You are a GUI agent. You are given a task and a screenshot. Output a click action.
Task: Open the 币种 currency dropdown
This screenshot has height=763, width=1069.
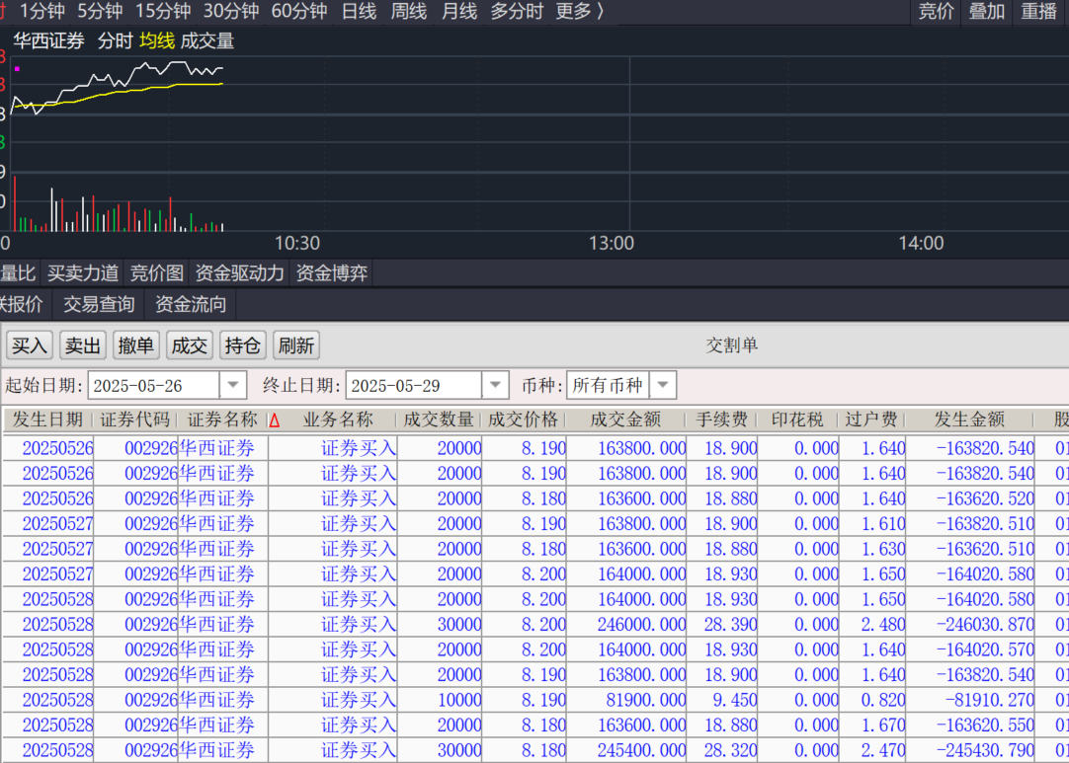(663, 386)
